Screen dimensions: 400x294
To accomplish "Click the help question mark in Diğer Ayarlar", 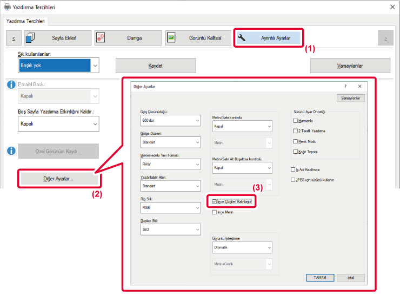I will pyautogui.click(x=345, y=86).
